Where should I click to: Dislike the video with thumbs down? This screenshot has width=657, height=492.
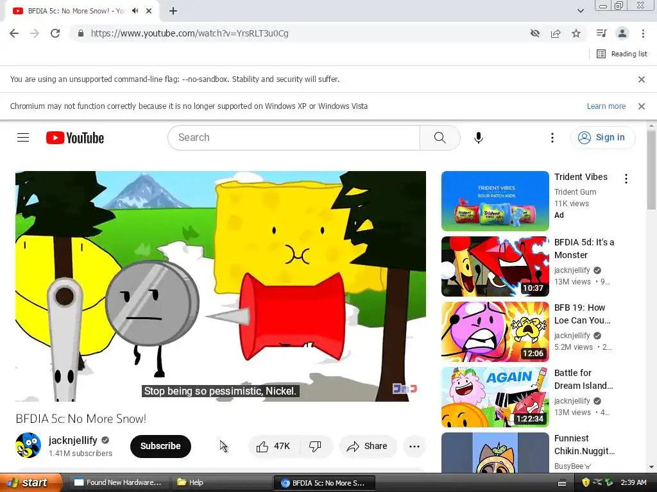coord(315,447)
